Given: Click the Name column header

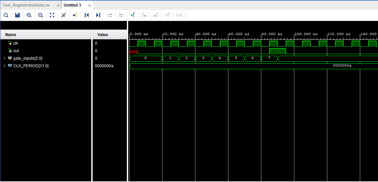Looking at the screenshot, I should point(46,34).
